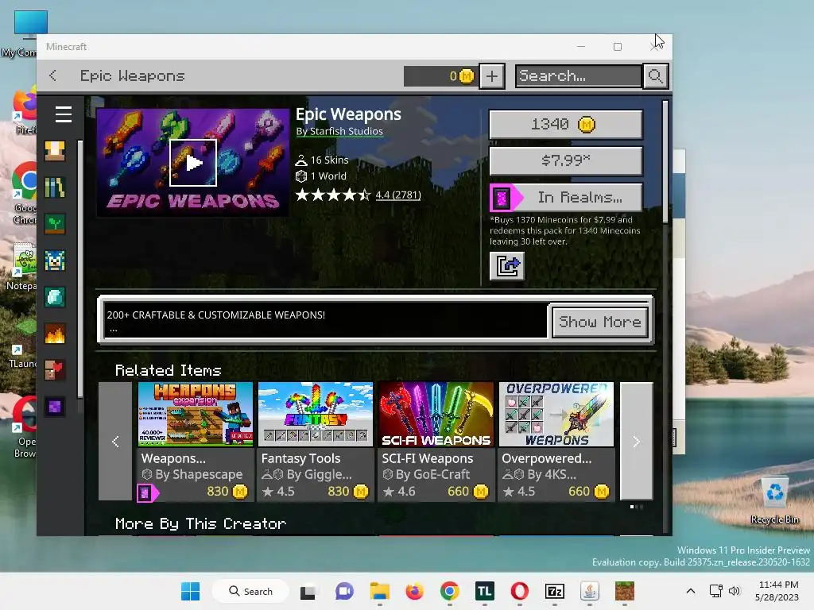This screenshot has height=610, width=814.
Task: Expand the system tray hidden icons chevron
Action: [691, 591]
